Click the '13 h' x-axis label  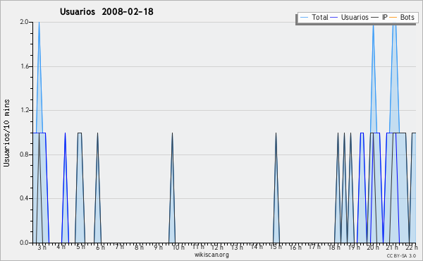click(237, 248)
